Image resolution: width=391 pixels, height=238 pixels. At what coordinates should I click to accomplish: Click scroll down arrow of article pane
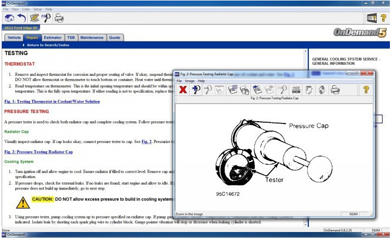pos(306,224)
